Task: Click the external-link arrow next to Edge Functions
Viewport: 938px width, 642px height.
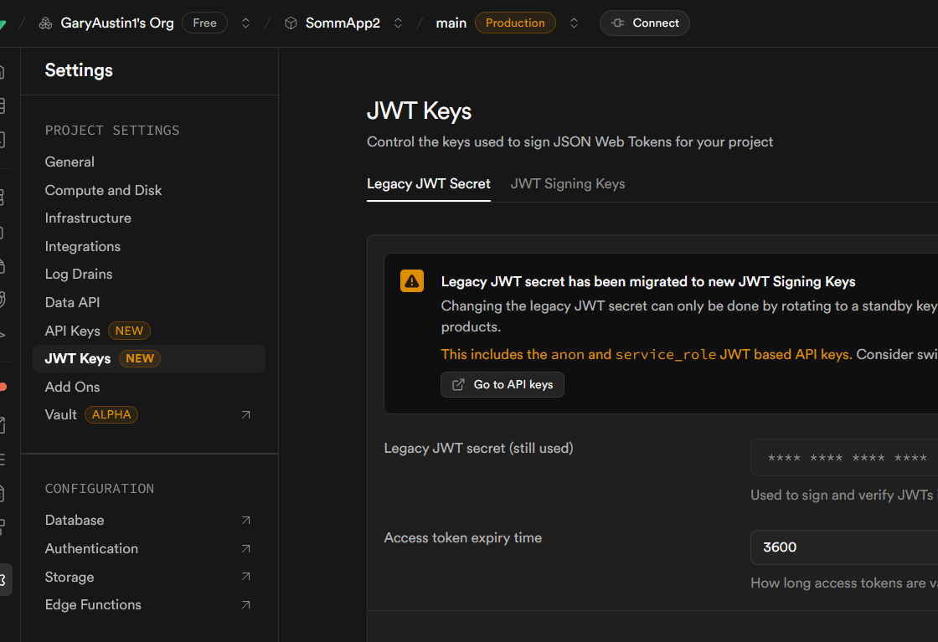Action: pos(245,605)
